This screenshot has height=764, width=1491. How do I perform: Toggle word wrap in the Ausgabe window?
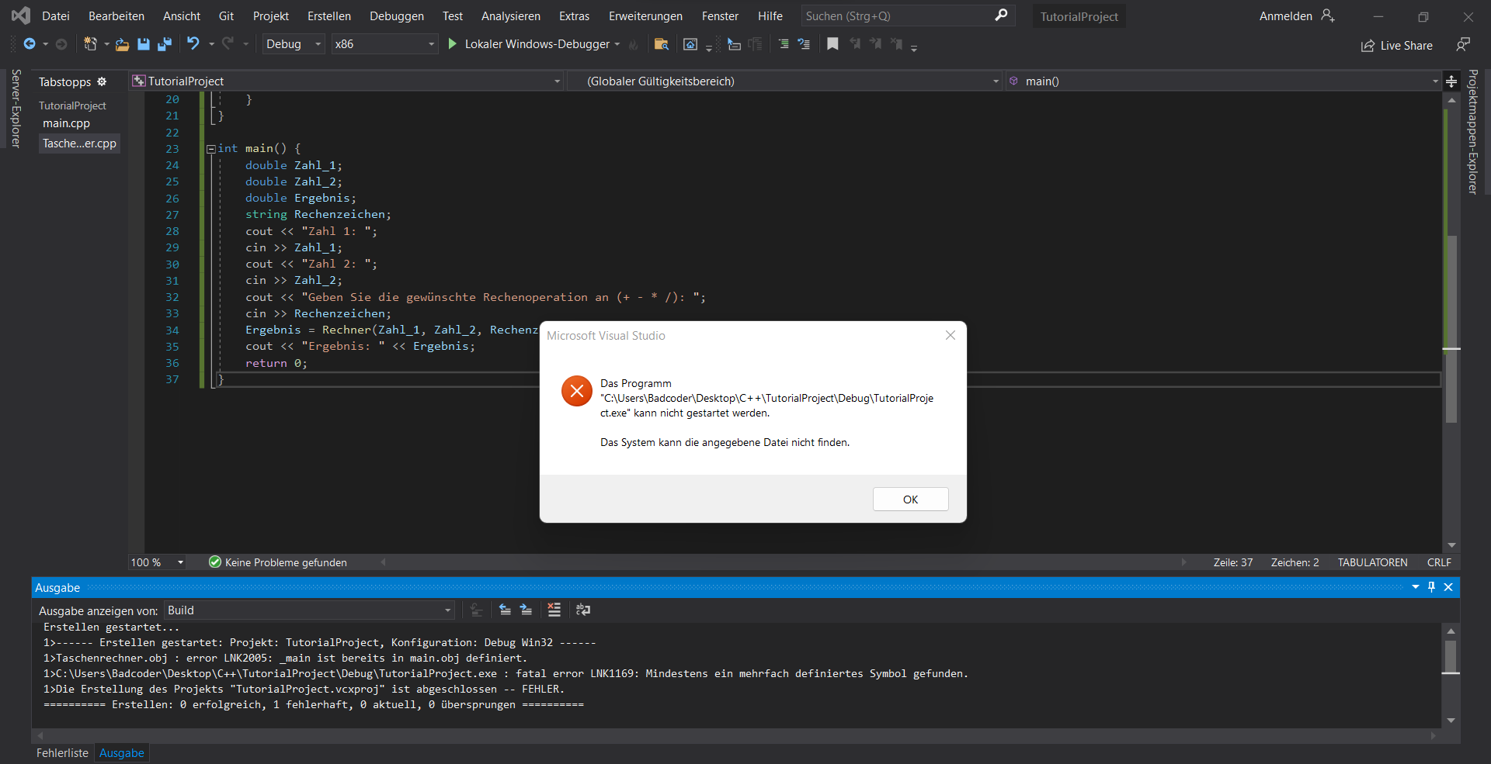tap(582, 610)
